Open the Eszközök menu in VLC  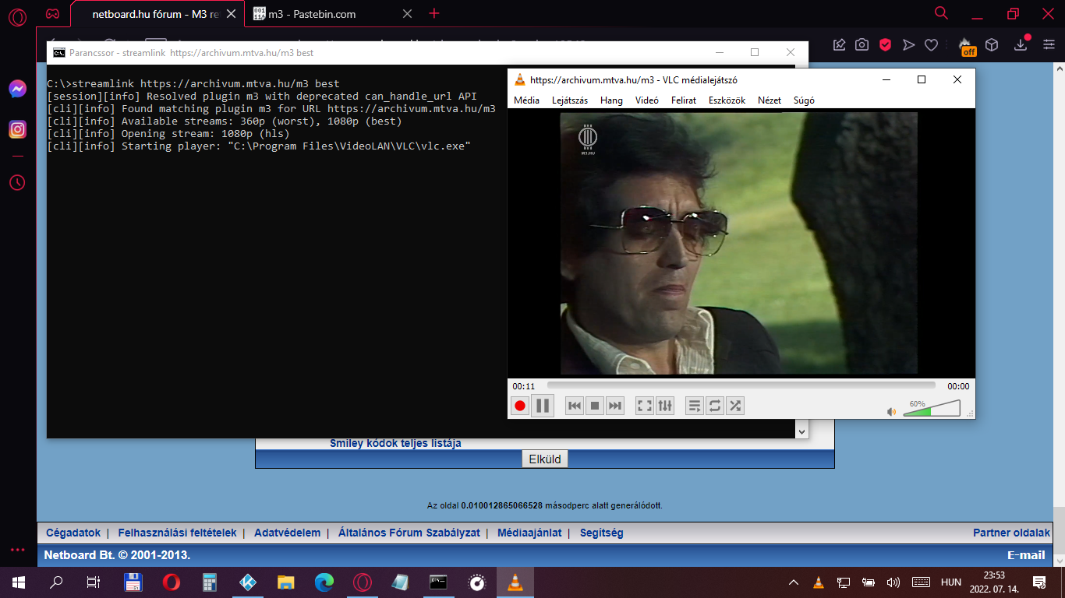(x=727, y=100)
